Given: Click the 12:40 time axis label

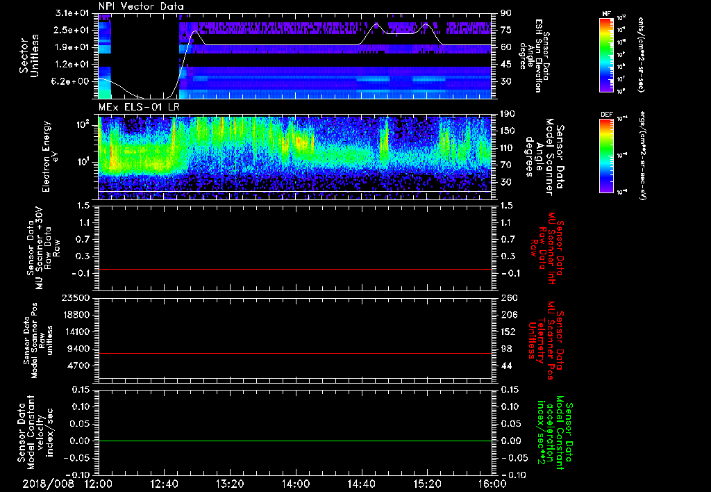Looking at the screenshot, I should click(164, 484).
